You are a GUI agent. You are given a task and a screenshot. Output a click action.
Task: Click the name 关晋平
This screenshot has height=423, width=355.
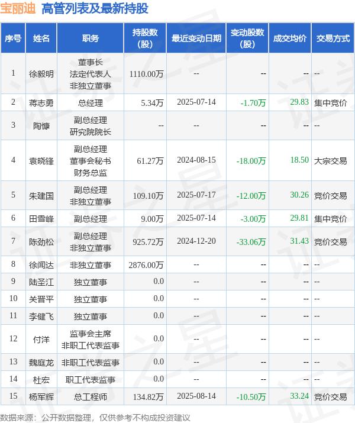point(41,299)
